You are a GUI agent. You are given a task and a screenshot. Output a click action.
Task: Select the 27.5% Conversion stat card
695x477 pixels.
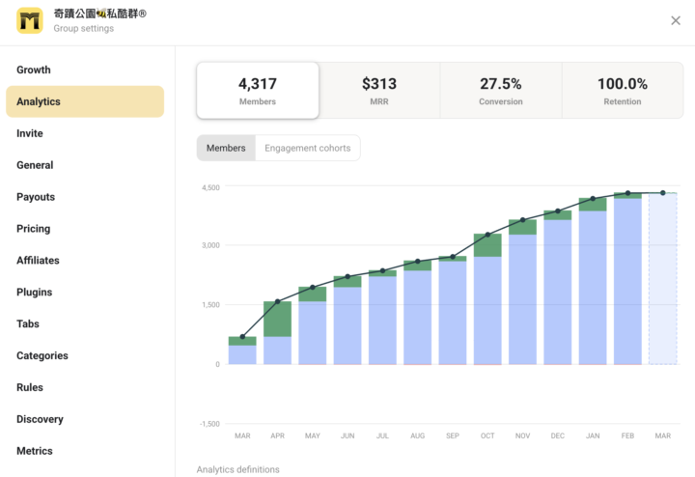[500, 91]
